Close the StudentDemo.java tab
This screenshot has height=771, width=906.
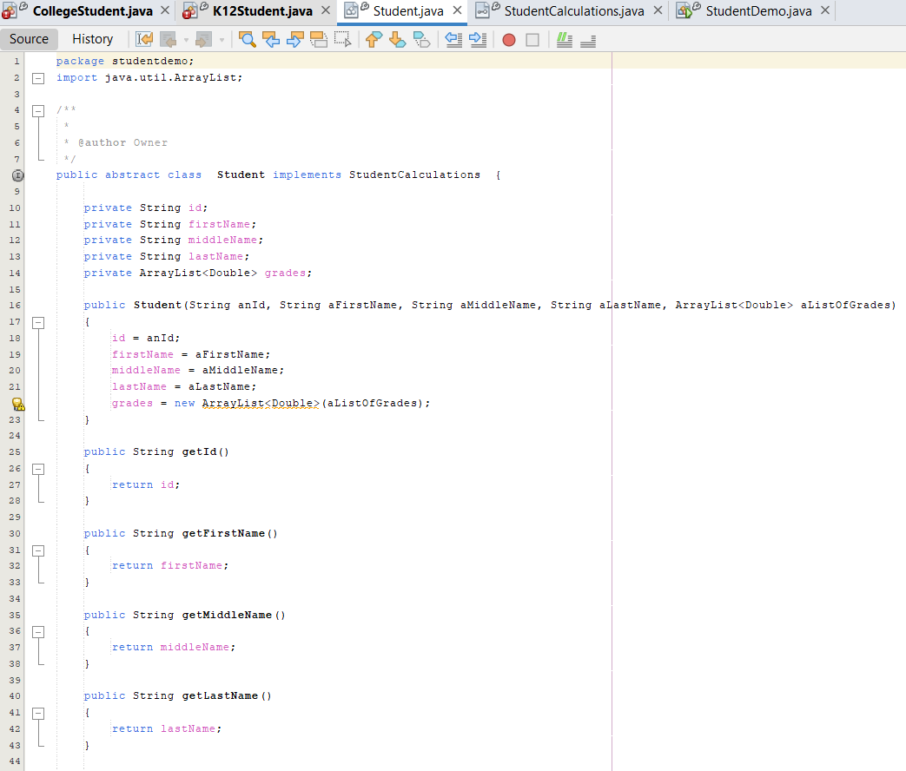(x=825, y=10)
